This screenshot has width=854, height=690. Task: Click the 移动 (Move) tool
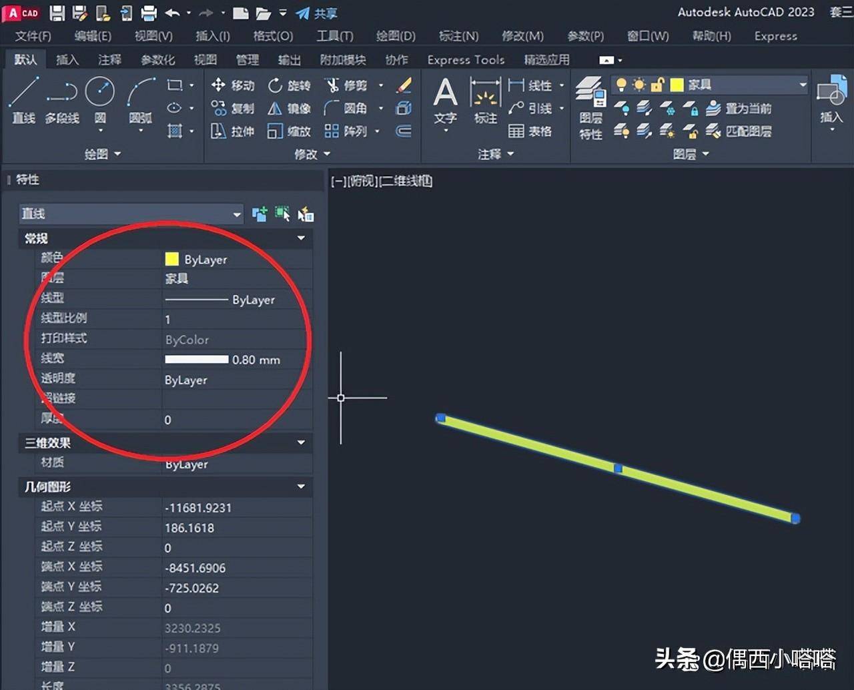[233, 85]
